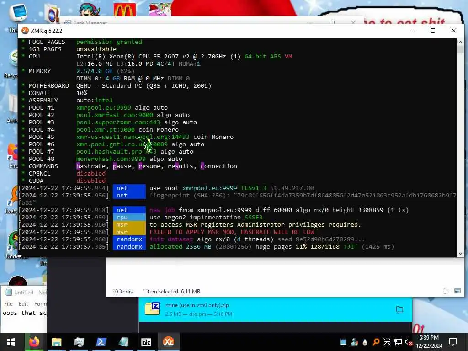Open Notepad Format menu
468x351 pixels.
coord(40,304)
